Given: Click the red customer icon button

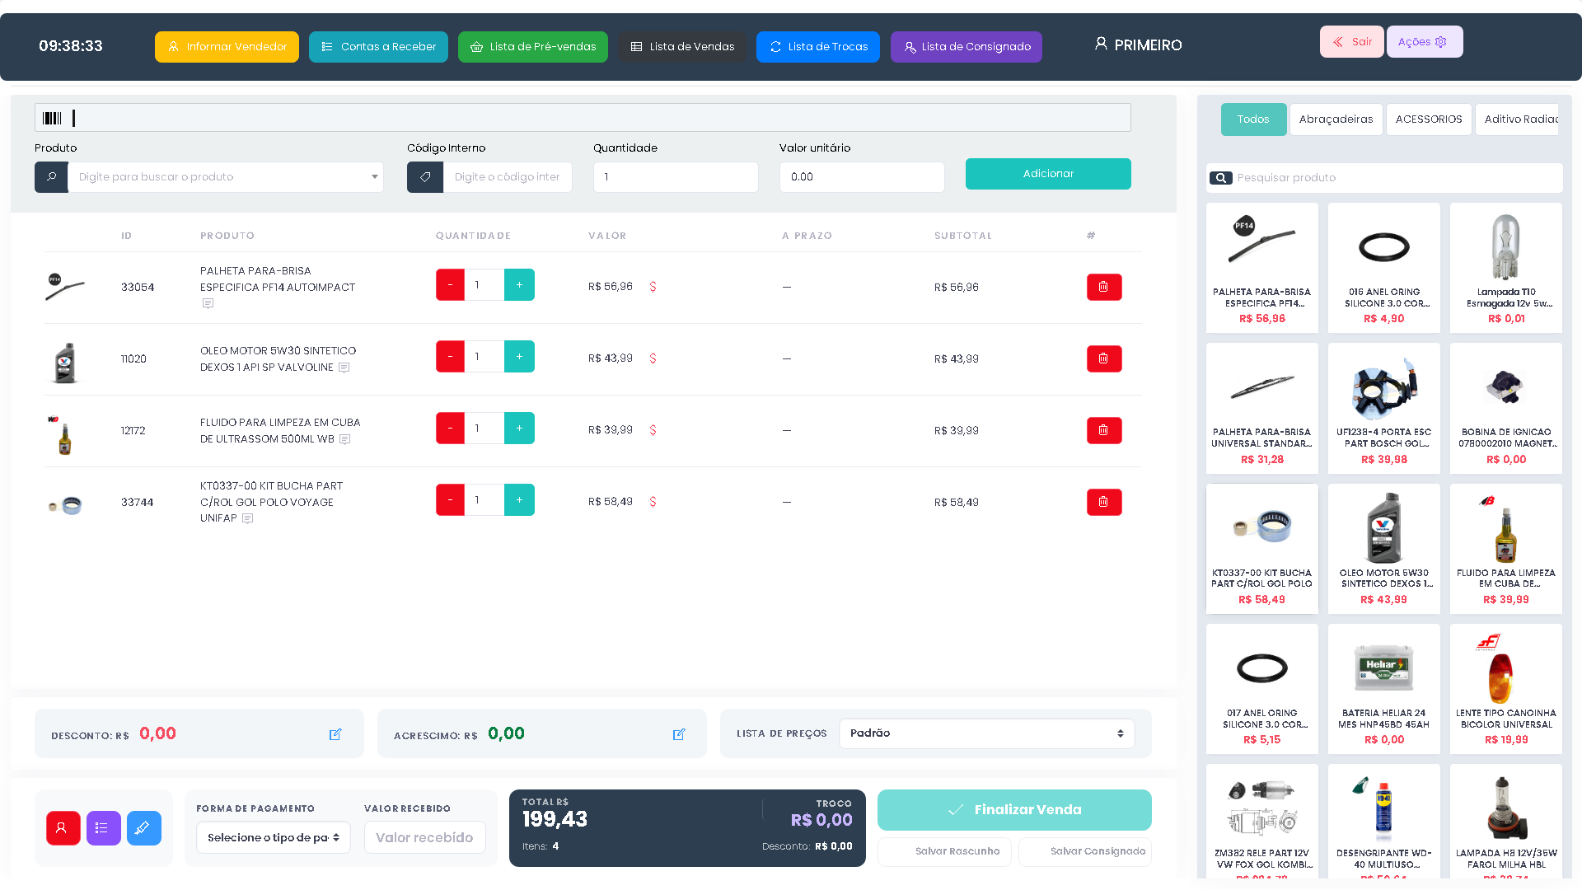Looking at the screenshot, I should (63, 828).
